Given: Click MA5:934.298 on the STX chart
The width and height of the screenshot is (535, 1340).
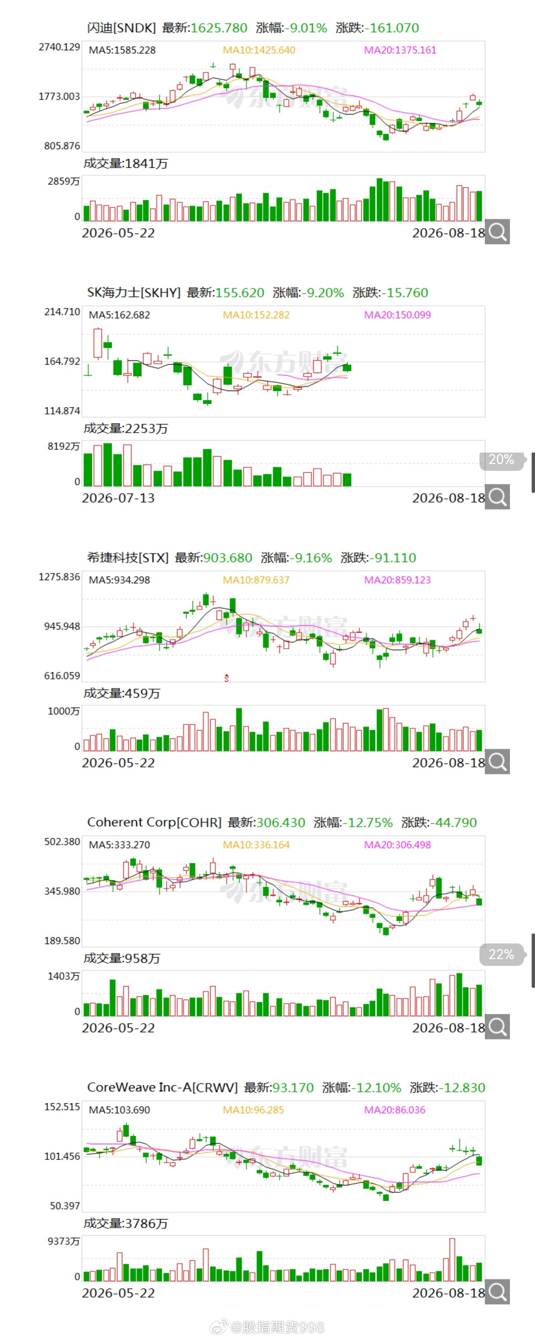Looking at the screenshot, I should pos(119,580).
